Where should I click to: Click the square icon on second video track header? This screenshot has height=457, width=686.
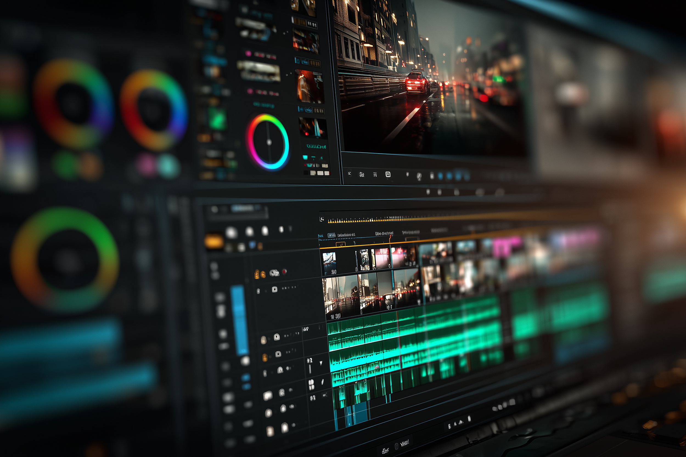point(274,289)
